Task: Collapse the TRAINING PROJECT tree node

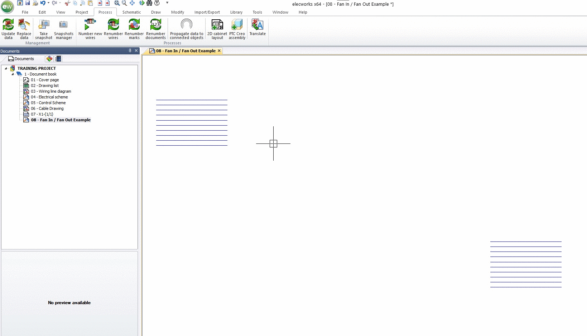Action: click(6, 68)
